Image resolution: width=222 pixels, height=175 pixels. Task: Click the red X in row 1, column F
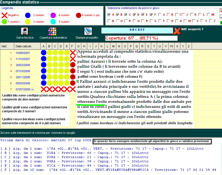73,53
